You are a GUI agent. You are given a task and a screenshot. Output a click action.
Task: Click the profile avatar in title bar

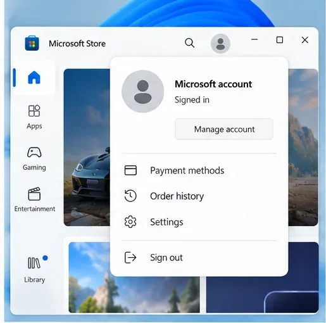pos(220,44)
